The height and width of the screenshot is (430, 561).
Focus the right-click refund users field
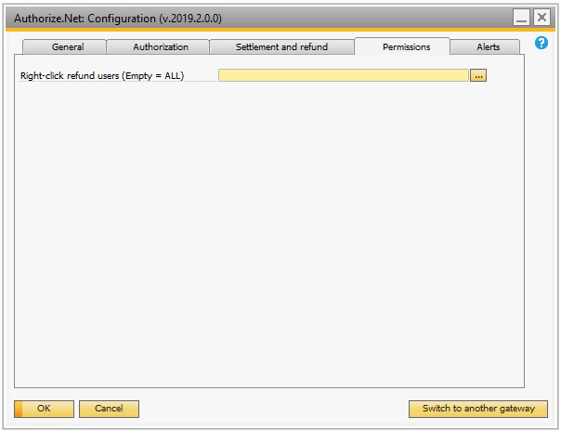344,75
